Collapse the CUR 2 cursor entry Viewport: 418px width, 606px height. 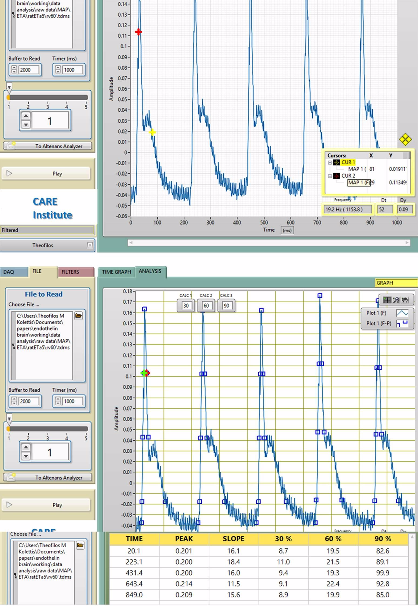(330, 176)
